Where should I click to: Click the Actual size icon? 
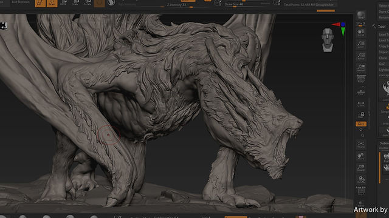point(360,56)
